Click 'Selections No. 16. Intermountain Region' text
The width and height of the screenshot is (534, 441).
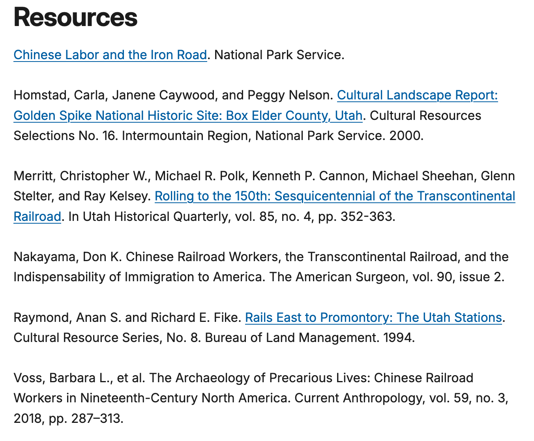pos(131,136)
